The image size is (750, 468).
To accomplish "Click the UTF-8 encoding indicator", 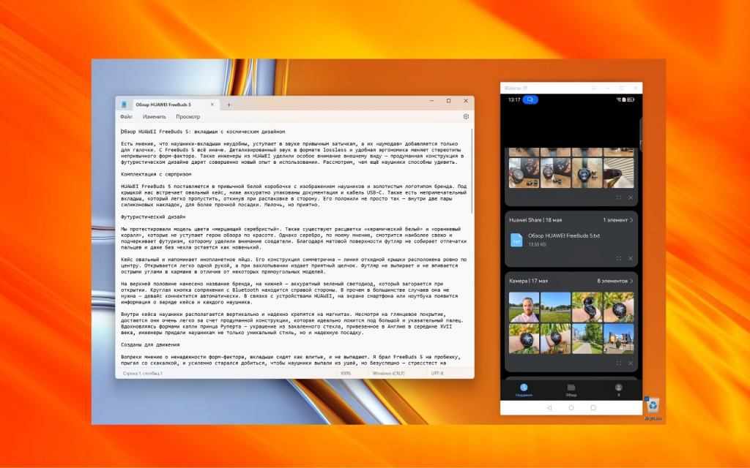I will [x=437, y=374].
